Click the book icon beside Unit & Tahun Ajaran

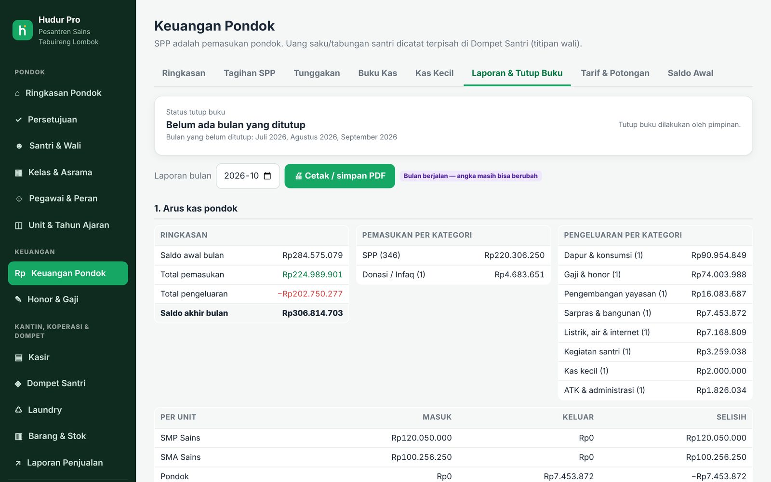coord(19,226)
